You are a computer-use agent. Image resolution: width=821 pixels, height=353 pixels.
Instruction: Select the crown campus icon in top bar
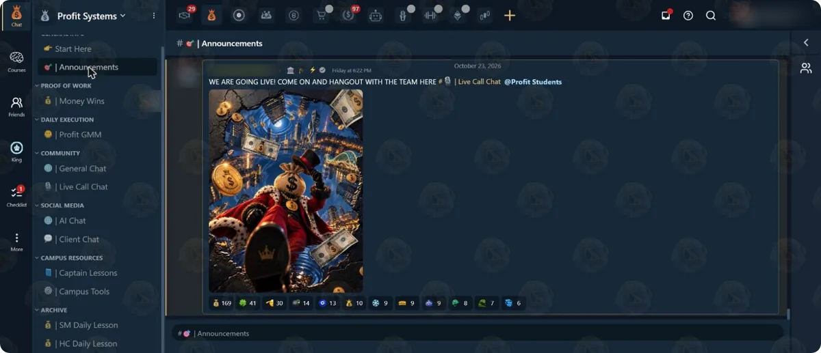266,15
